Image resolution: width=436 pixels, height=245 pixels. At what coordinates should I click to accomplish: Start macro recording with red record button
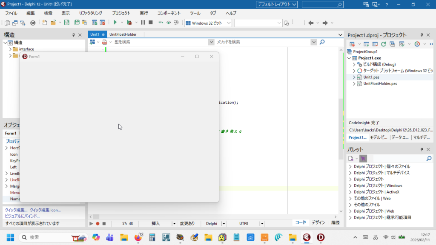(x=98, y=223)
